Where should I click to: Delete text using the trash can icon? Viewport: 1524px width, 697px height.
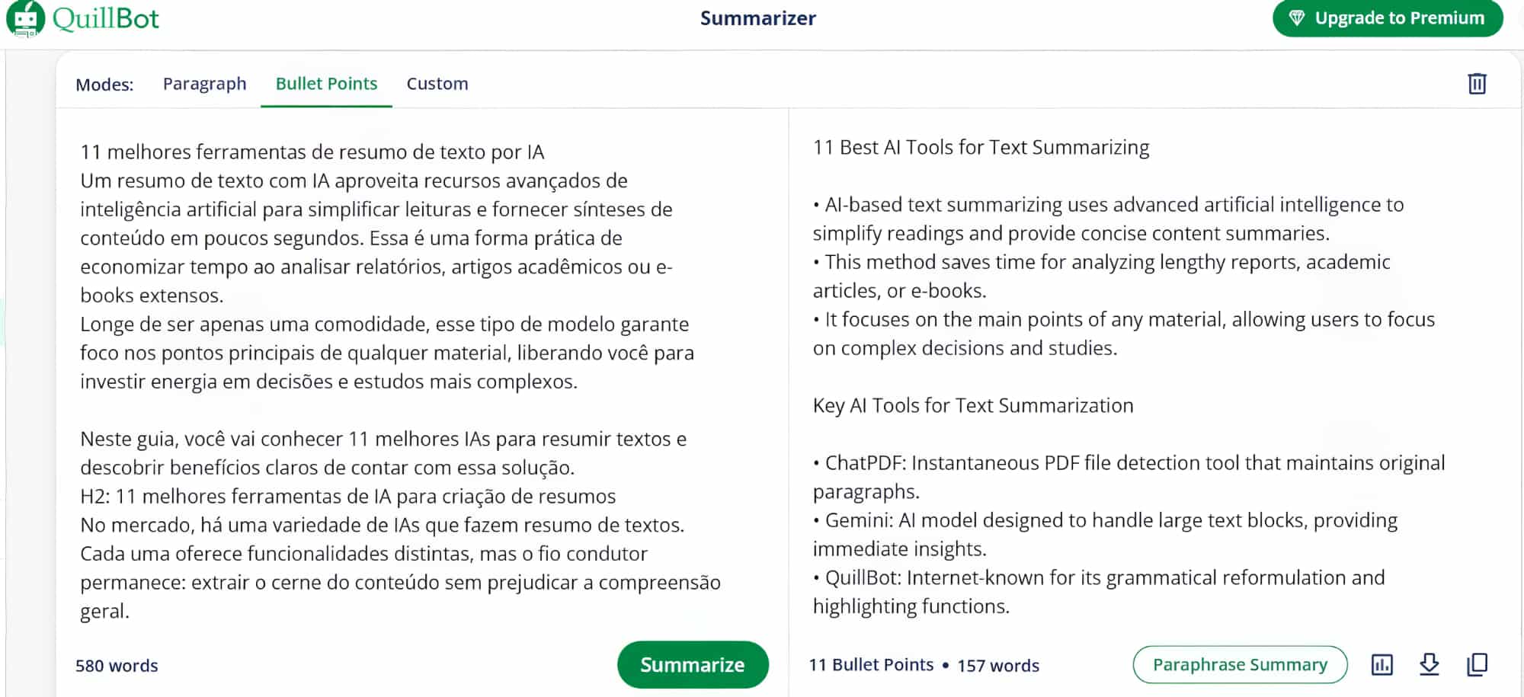click(x=1477, y=83)
